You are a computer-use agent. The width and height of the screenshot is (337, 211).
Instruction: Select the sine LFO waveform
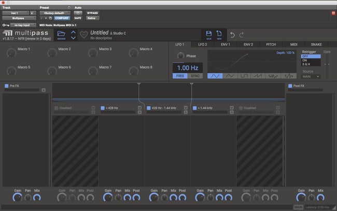(215, 76)
